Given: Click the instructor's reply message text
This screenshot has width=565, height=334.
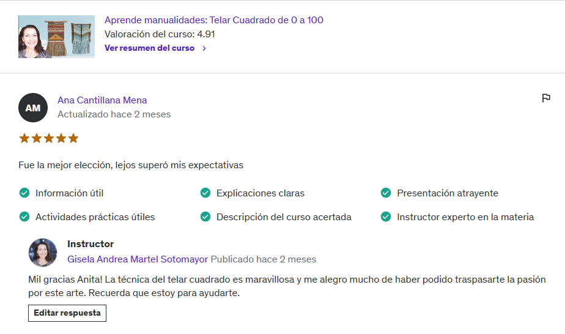Looking at the screenshot, I should point(287,286).
